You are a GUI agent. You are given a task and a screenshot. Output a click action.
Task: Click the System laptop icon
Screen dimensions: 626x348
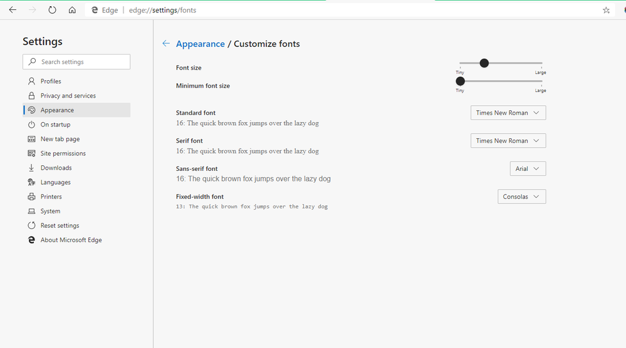(x=31, y=212)
